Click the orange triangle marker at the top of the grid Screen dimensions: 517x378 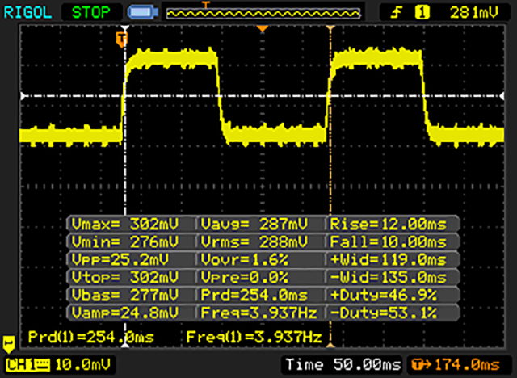pyautogui.click(x=261, y=30)
